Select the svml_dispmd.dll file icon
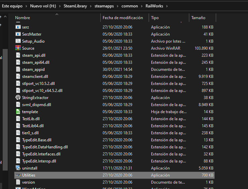 point(18,104)
